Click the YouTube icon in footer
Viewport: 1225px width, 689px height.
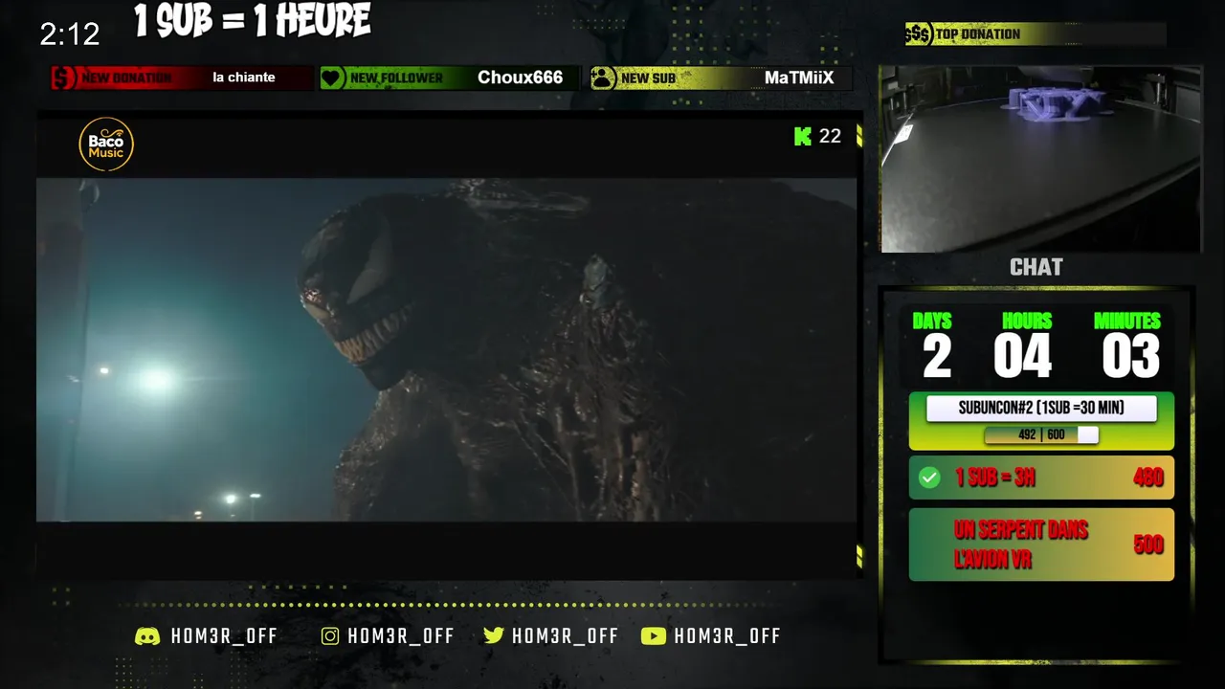click(x=654, y=636)
